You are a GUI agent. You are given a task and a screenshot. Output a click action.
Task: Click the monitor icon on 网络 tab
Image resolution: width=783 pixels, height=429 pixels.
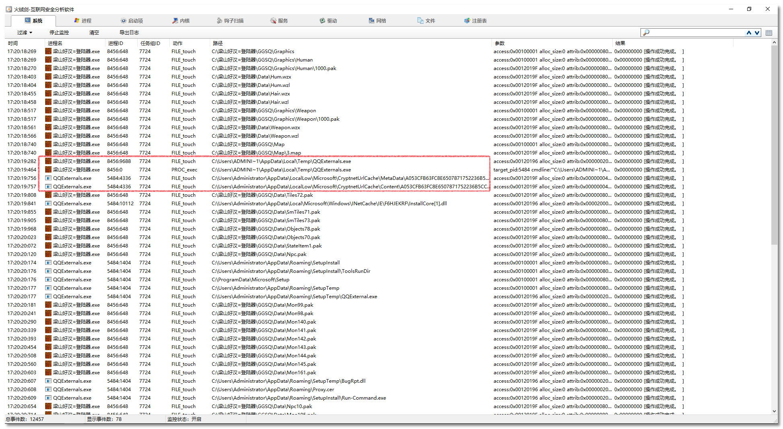pos(371,21)
